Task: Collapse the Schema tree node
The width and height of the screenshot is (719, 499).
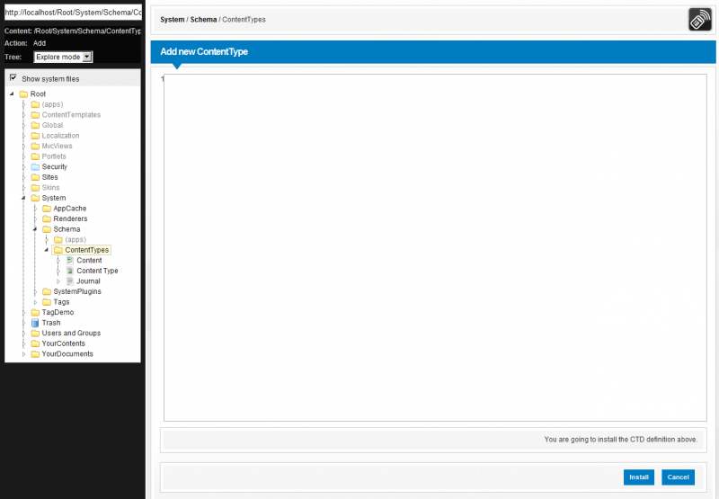Action: (35, 229)
